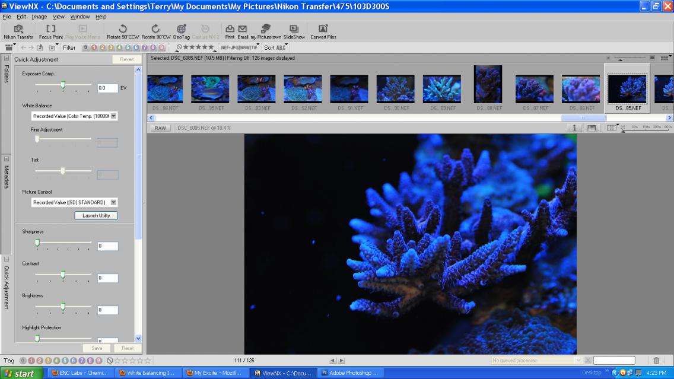Toggle the RAW display button
The height and width of the screenshot is (379, 674).
(x=160, y=128)
